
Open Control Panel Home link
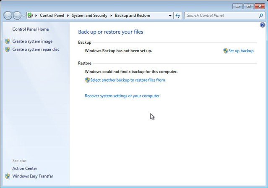(x=31, y=29)
